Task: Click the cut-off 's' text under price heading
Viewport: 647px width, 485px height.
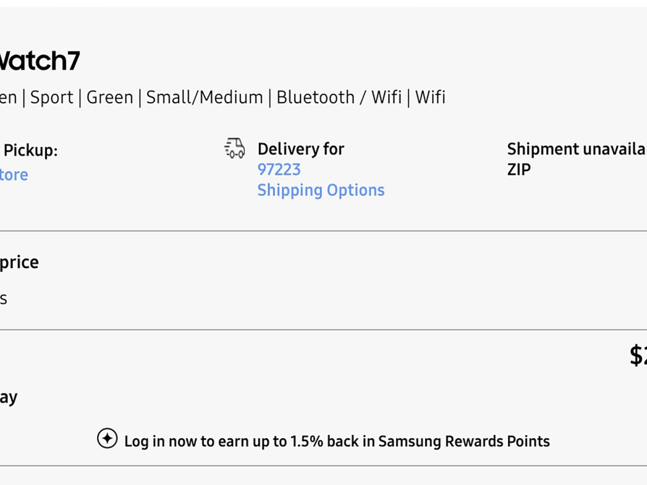Action: click(3, 299)
